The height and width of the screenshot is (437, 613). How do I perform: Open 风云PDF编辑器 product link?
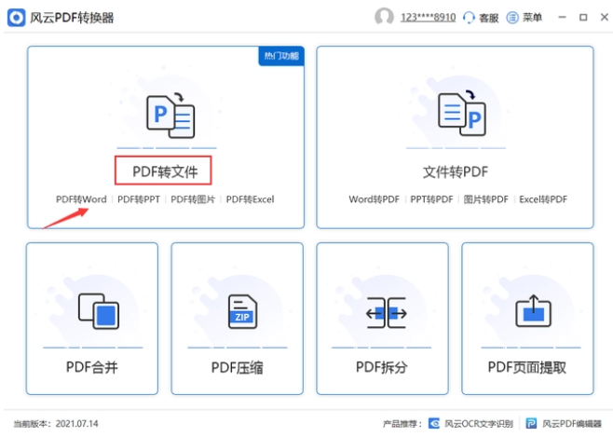[x=572, y=424]
